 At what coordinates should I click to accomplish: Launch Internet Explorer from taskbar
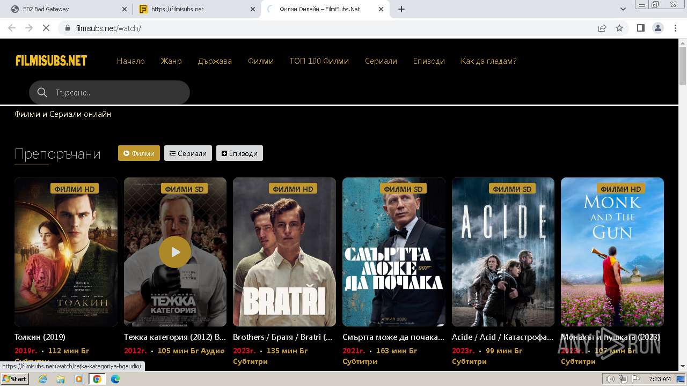point(43,379)
